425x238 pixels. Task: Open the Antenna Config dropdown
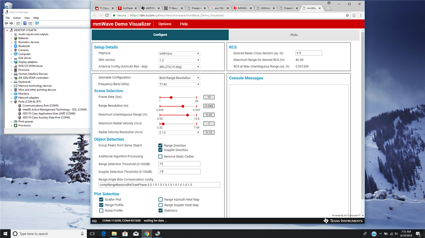[179, 67]
